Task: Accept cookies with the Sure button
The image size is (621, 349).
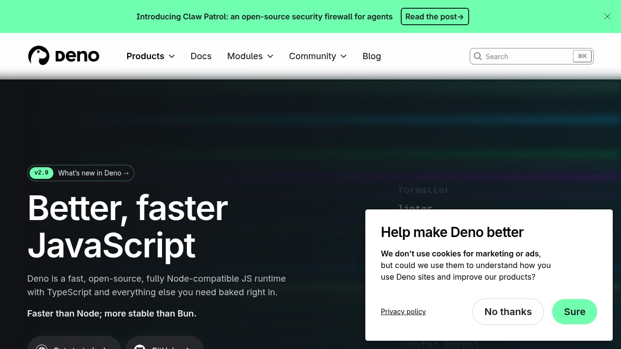Action: coord(574,312)
